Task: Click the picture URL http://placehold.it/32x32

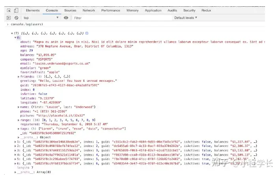Action: coord(61,116)
